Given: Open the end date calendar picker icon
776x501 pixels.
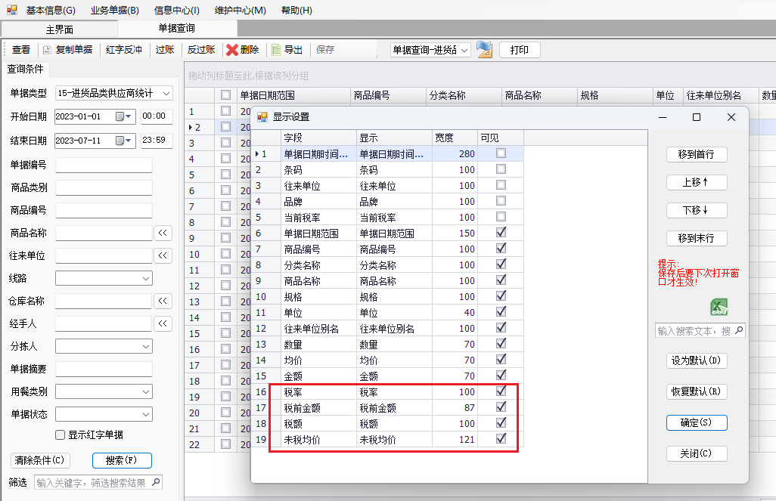Looking at the screenshot, I should tap(120, 141).
